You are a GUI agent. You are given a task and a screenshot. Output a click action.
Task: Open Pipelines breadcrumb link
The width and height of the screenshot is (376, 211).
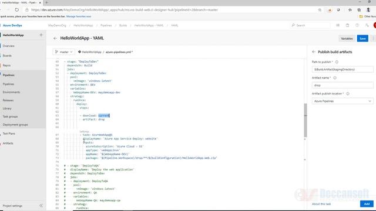pyautogui.click(x=106, y=25)
